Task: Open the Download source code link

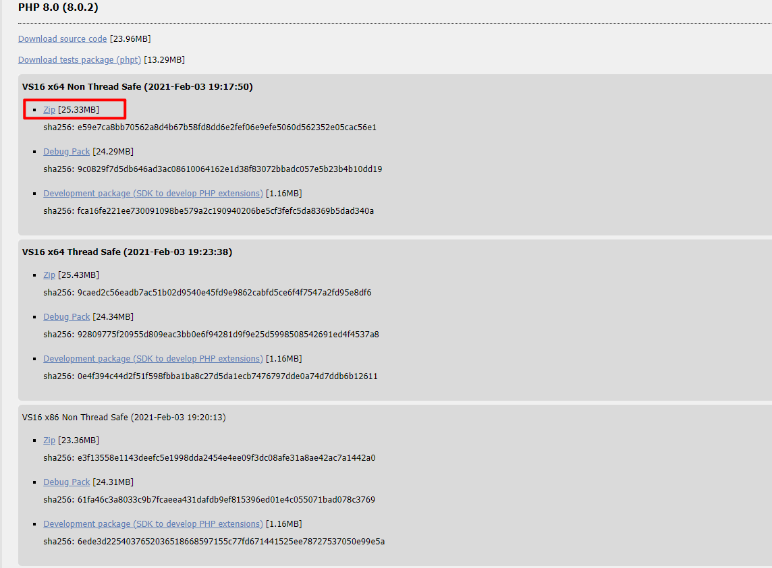Action: click(x=63, y=39)
